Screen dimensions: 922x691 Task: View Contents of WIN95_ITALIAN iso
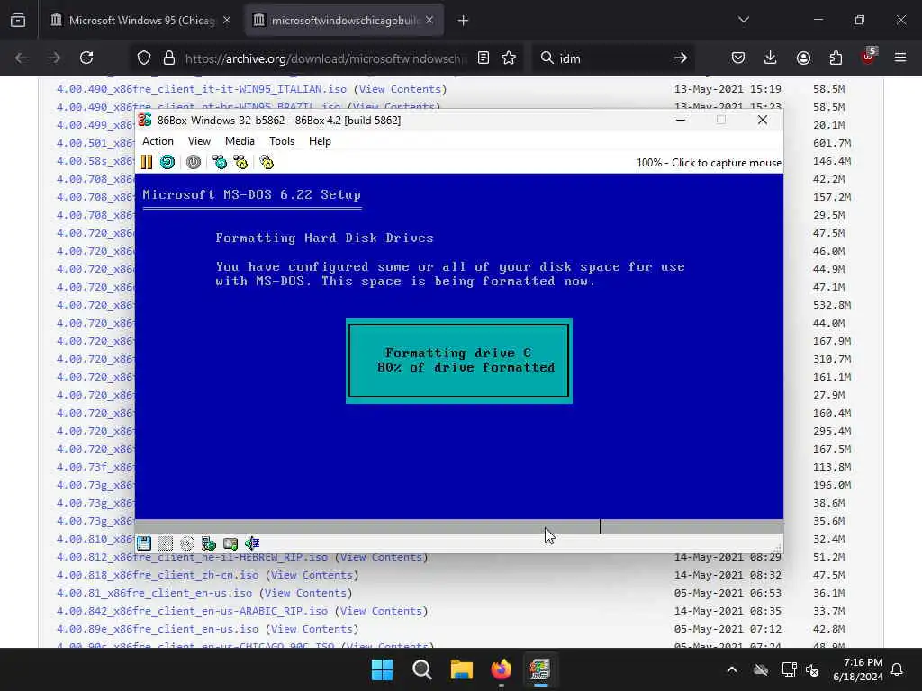(400, 89)
